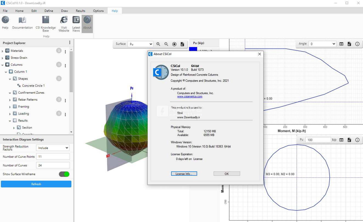Viewport: 363px width, 222px height.
Task: Show table icon next to Pu kip field
Action: pyautogui.click(x=341, y=140)
